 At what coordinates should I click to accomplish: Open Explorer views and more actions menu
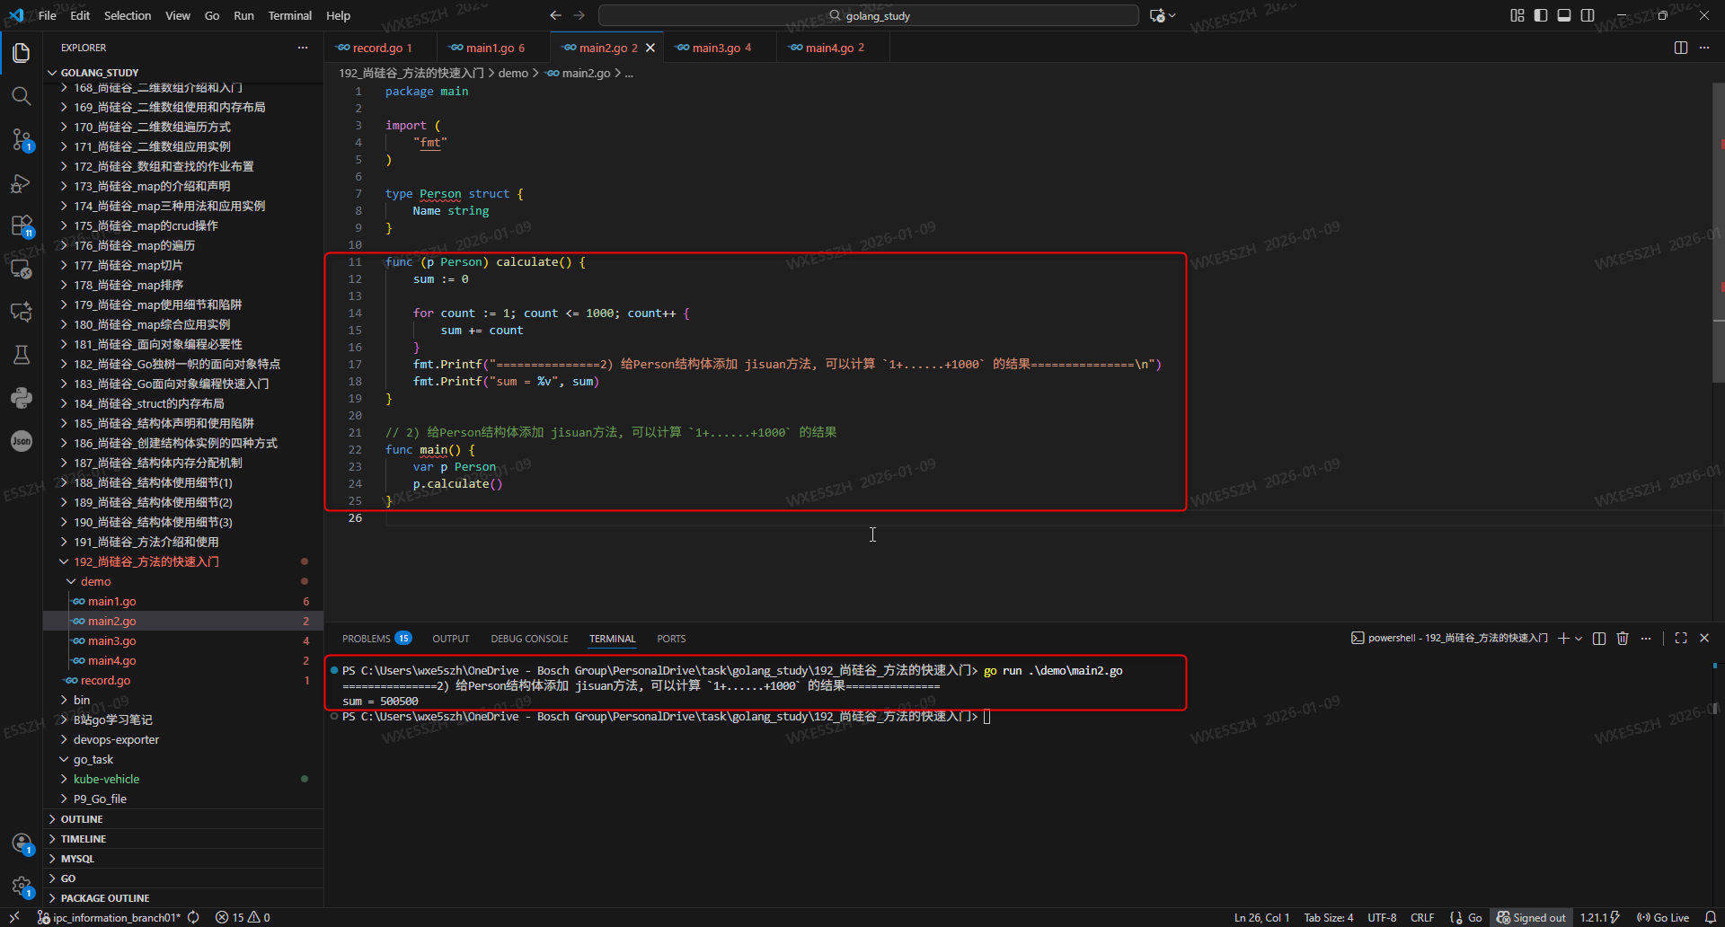(x=303, y=48)
